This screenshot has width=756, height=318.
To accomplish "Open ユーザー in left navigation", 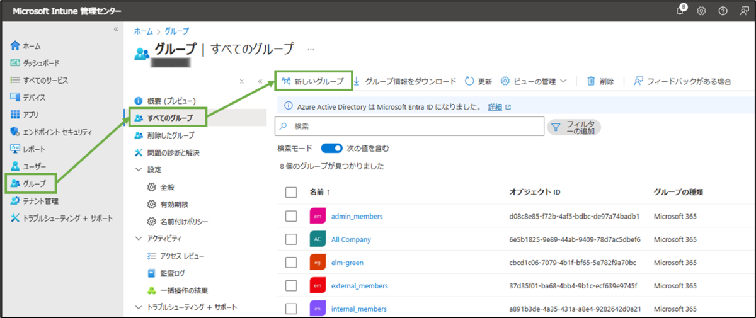I will pos(28,166).
